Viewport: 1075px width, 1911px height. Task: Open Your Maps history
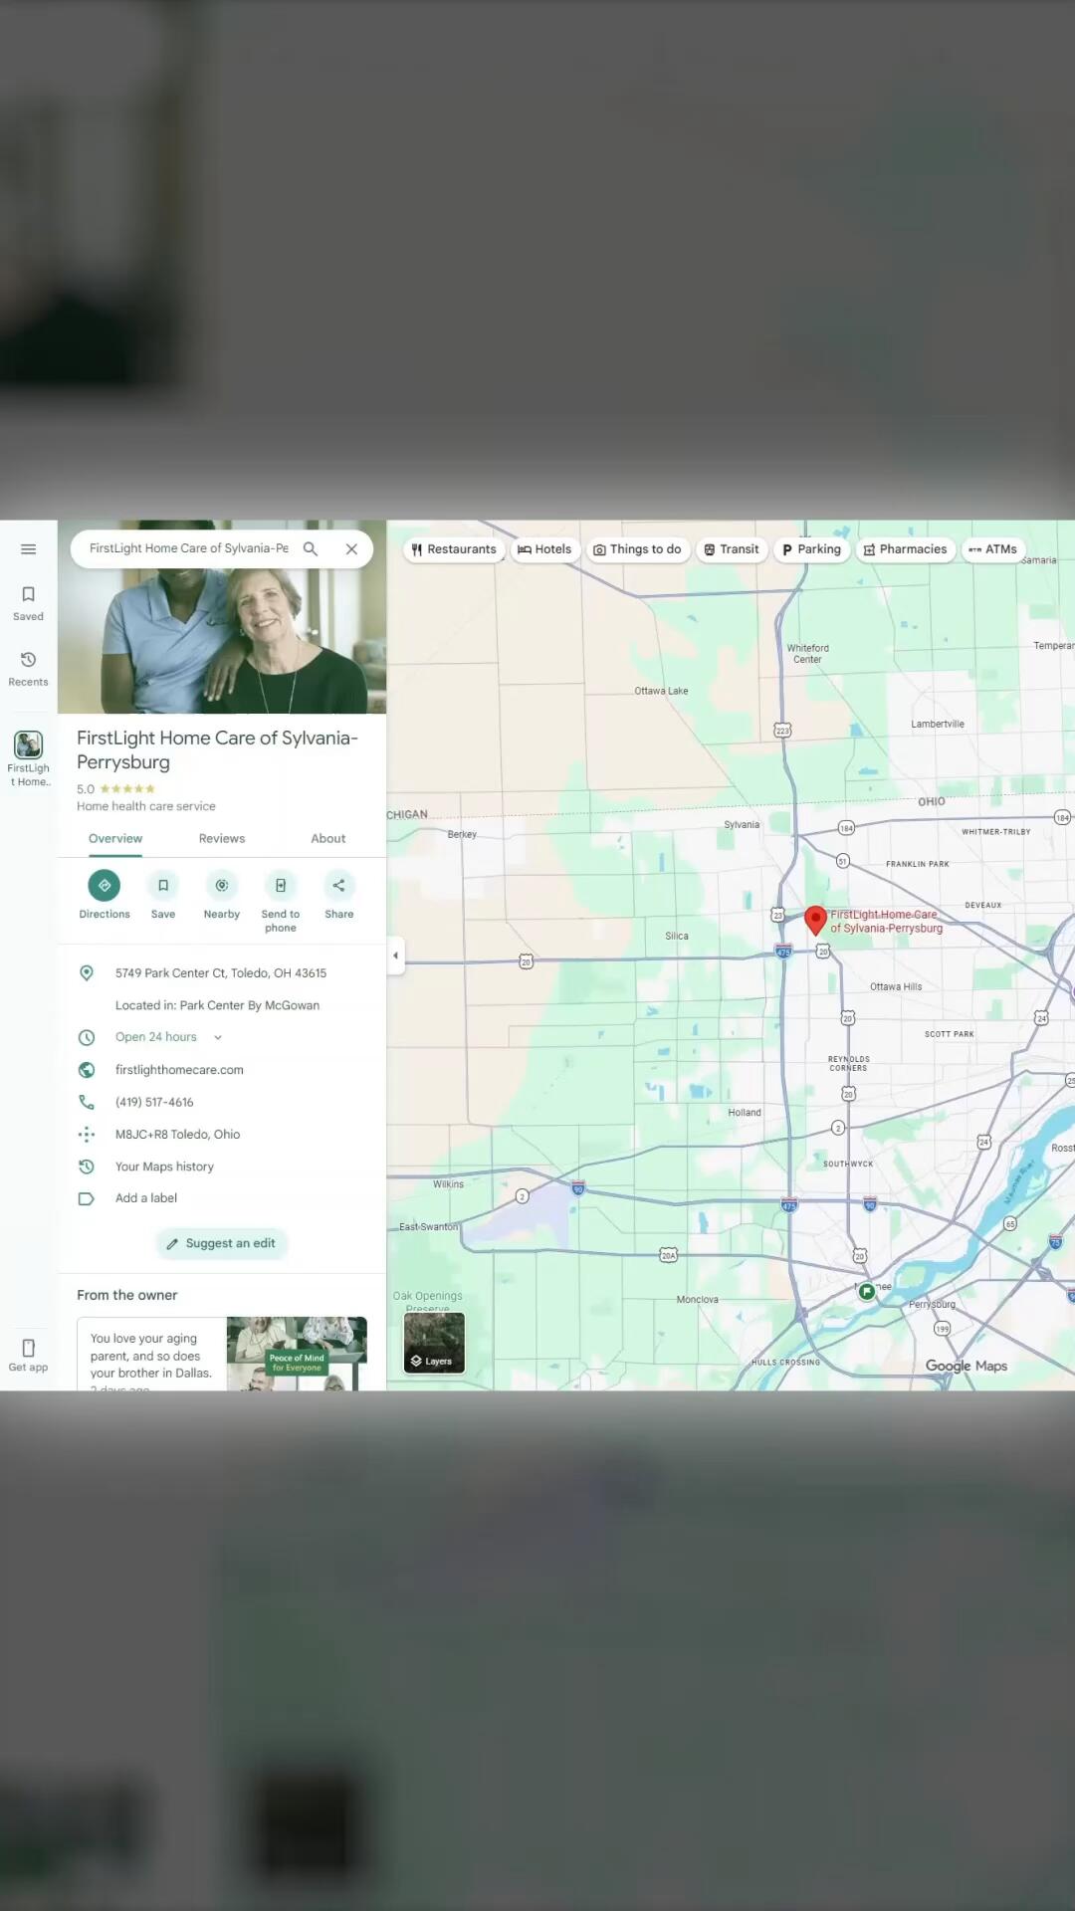pos(164,1167)
